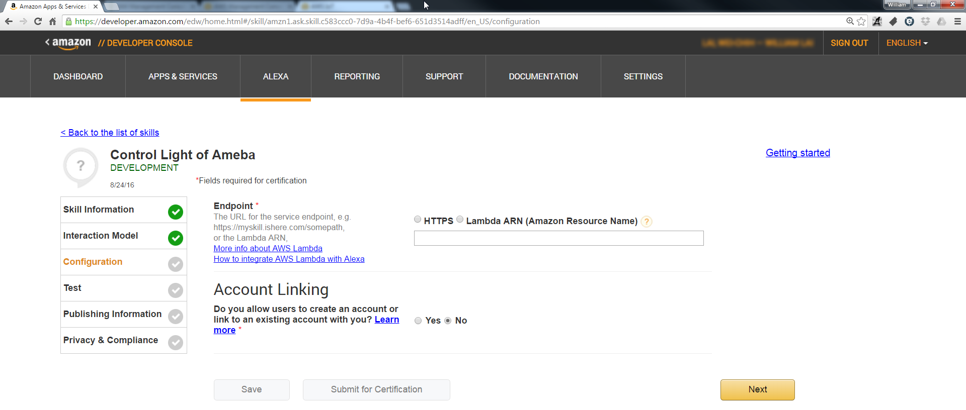Select the HTTPS endpoint radio button
Image resolution: width=966 pixels, height=410 pixels.
[x=418, y=219]
